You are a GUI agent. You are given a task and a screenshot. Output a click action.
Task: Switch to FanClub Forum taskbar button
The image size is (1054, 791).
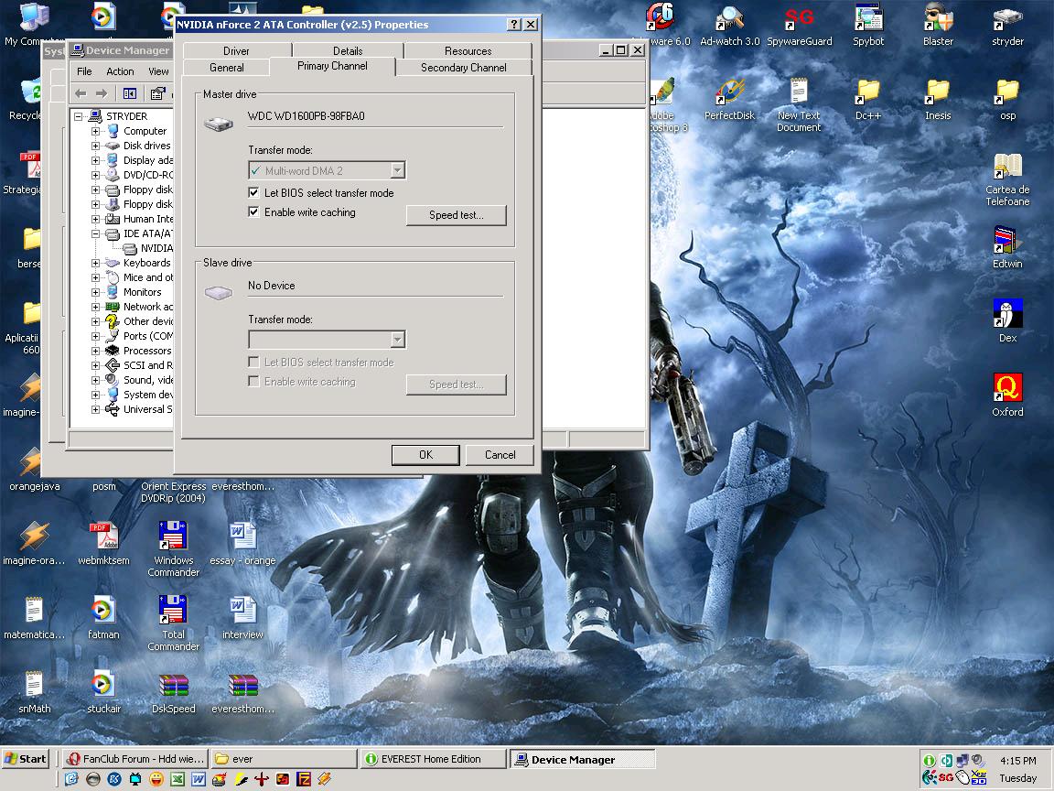click(x=135, y=759)
